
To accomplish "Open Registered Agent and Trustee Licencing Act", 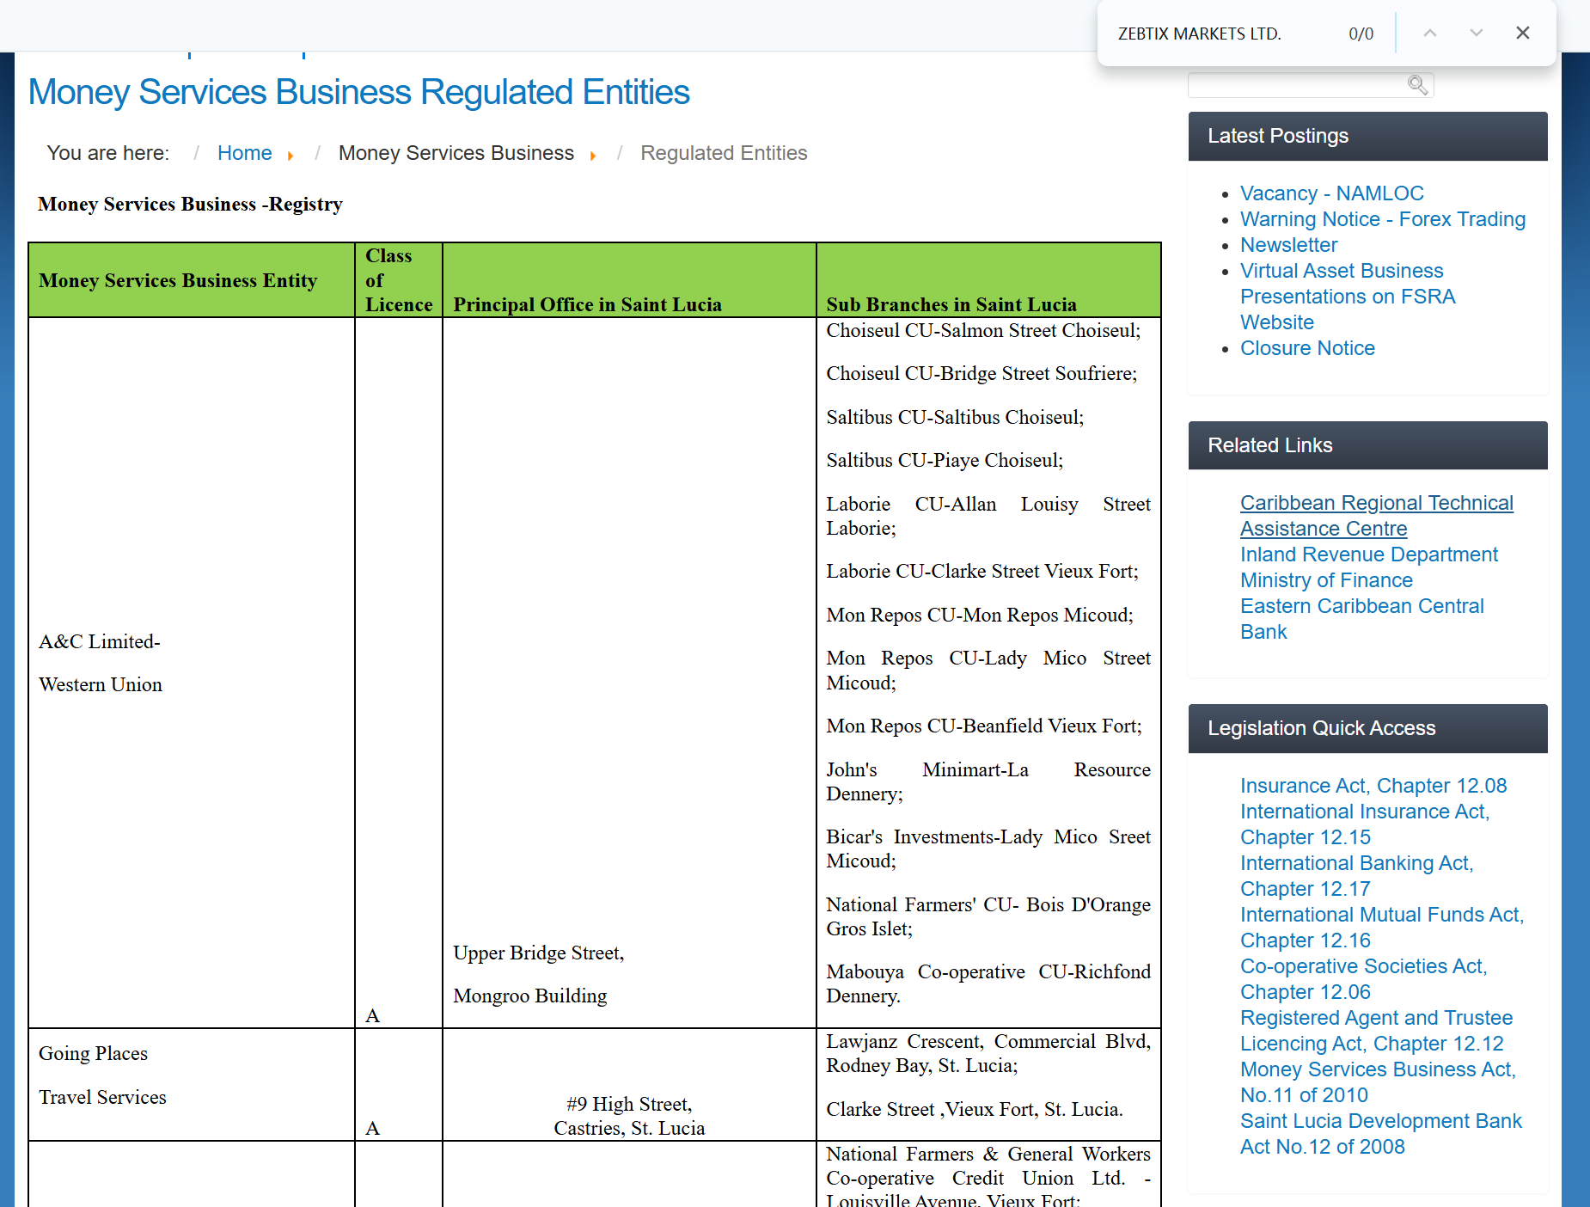I will click(x=1377, y=1031).
